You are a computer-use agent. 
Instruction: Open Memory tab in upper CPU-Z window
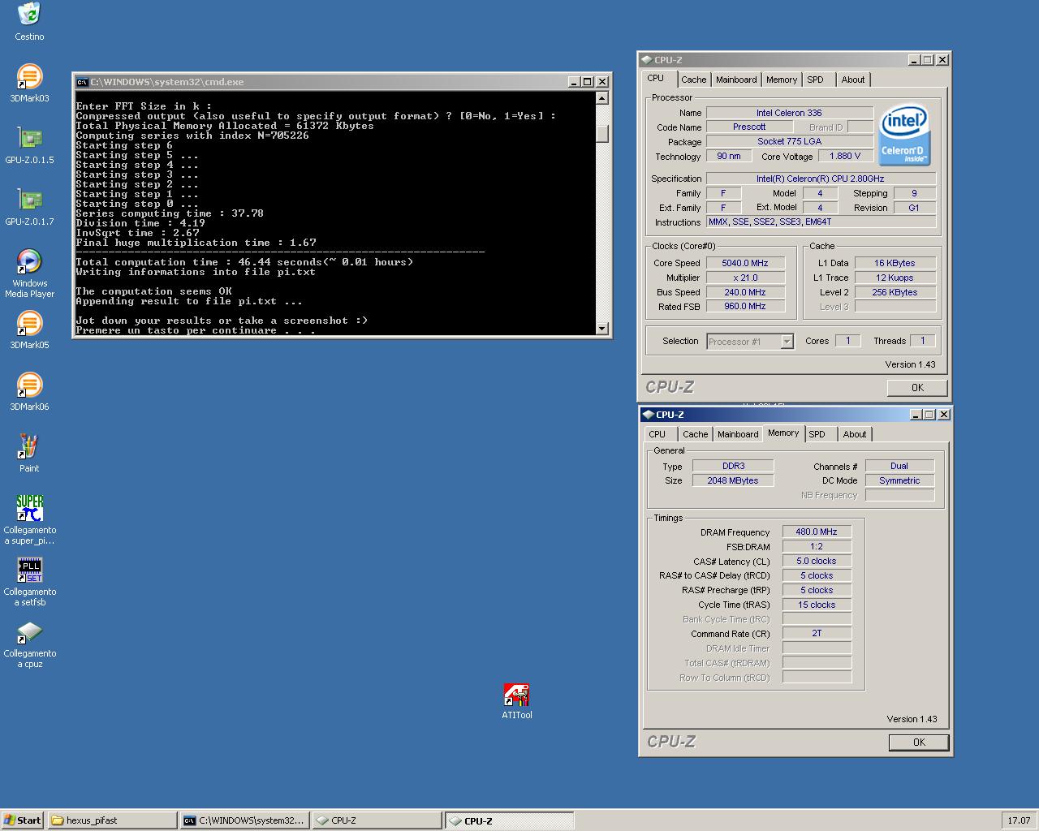[781, 80]
